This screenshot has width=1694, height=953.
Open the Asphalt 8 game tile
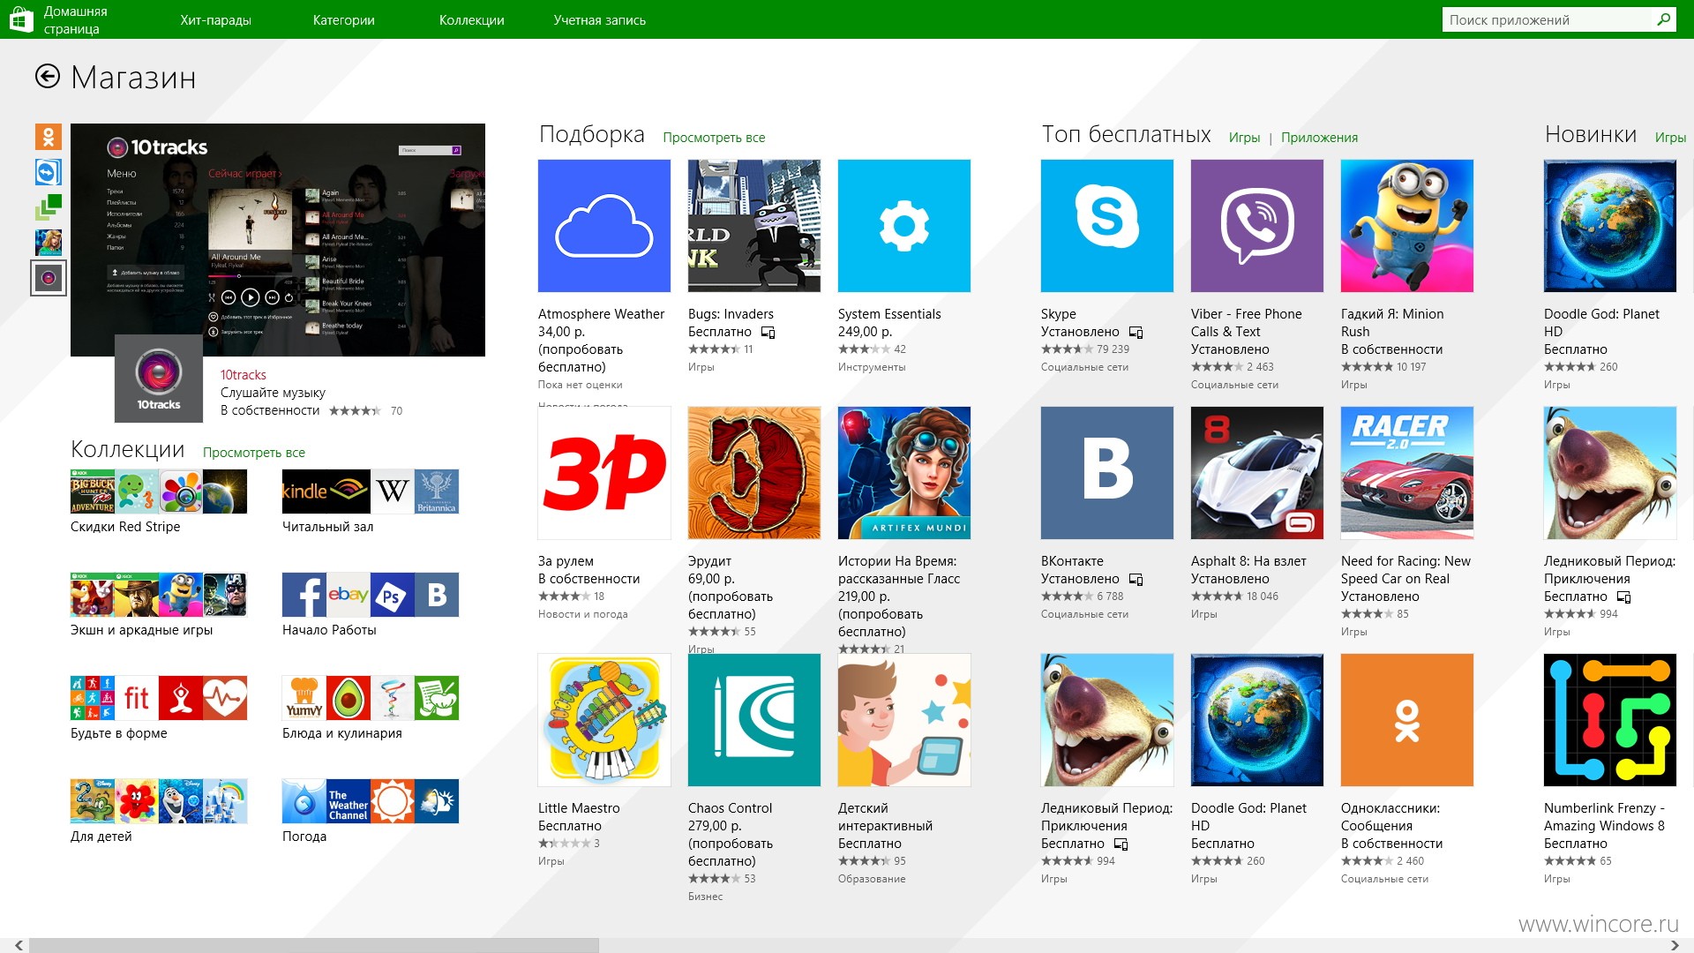(x=1257, y=473)
